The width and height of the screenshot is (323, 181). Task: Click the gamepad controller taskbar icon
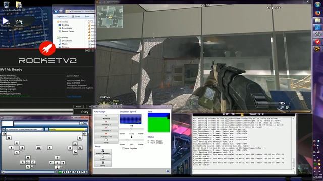click(317, 34)
